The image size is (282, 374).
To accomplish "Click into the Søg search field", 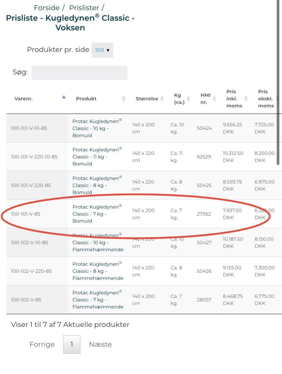I will pyautogui.click(x=79, y=72).
